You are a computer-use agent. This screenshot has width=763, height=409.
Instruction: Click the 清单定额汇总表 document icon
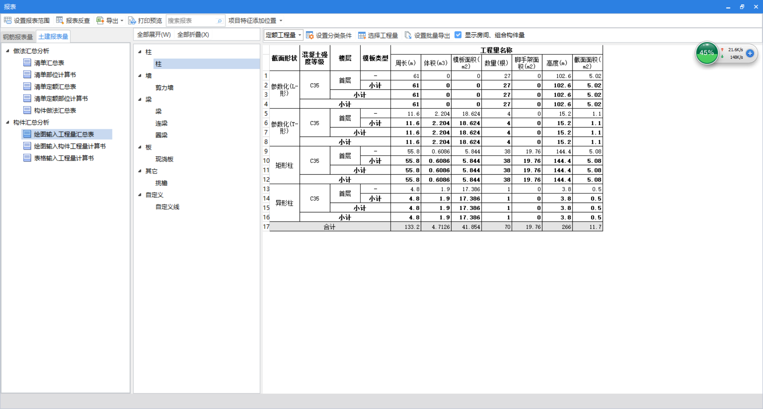coord(27,86)
